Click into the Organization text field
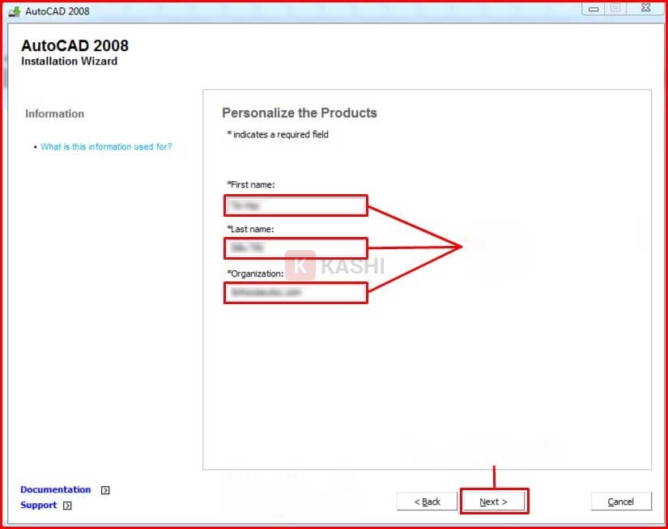The height and width of the screenshot is (529, 668). [x=296, y=292]
